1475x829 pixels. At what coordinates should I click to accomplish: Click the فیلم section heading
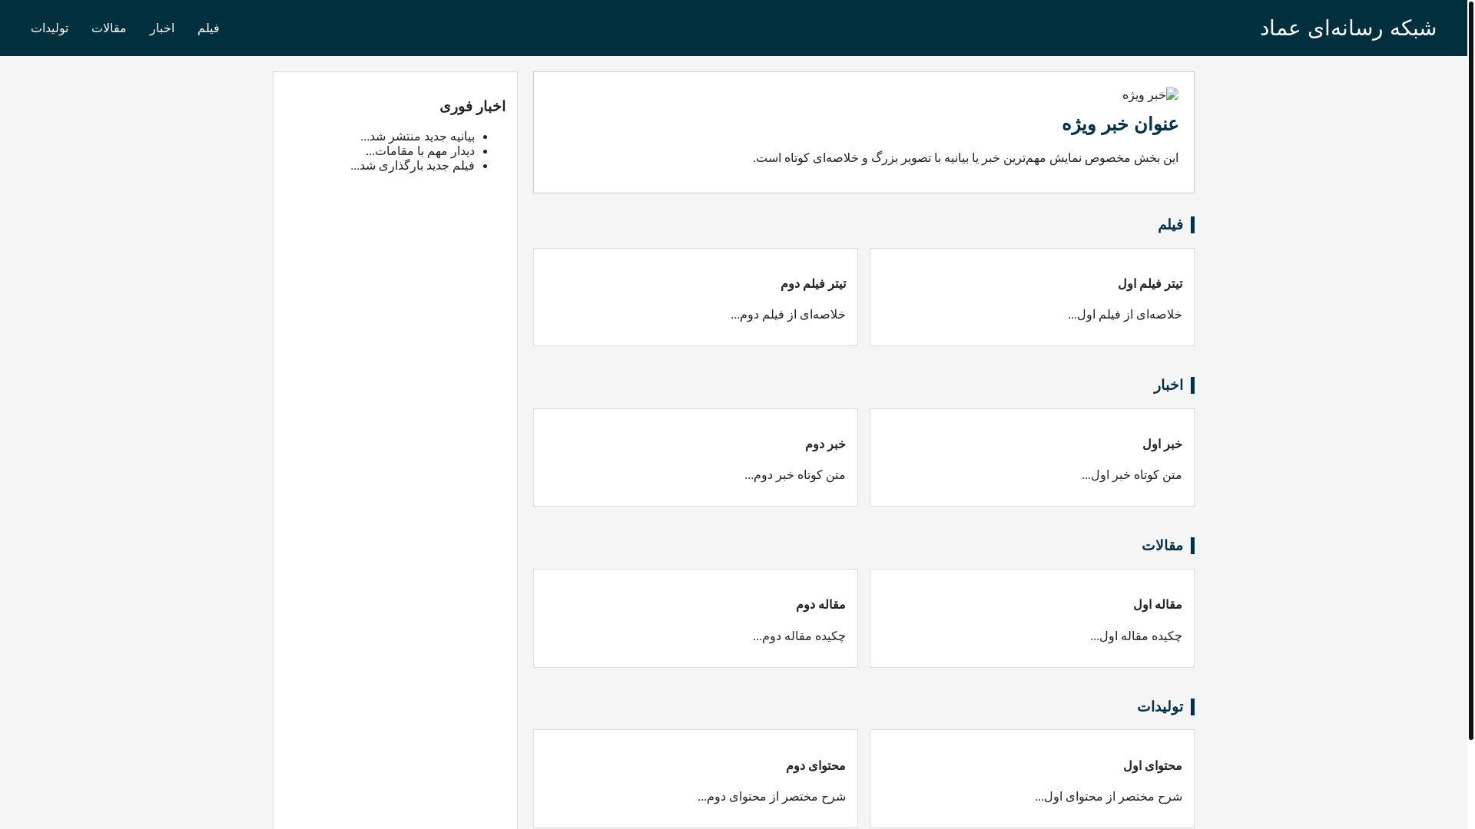click(1170, 225)
